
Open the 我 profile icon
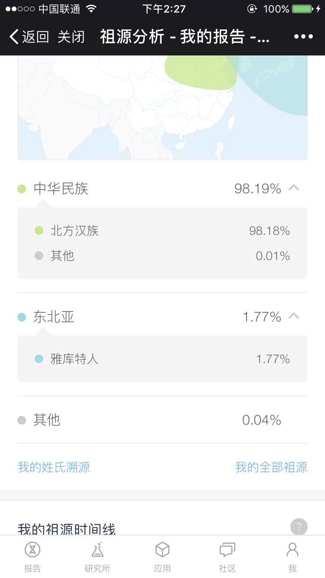(x=292, y=550)
